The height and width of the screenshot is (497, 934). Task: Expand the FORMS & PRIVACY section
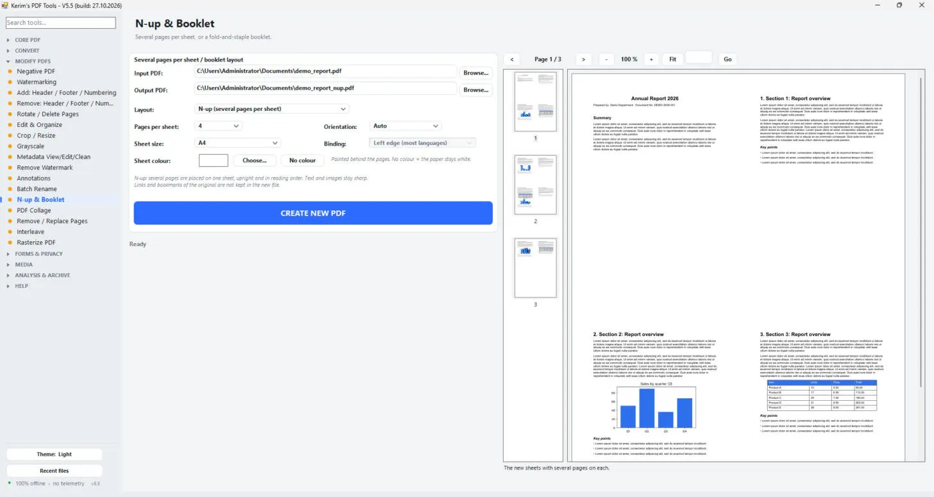pyautogui.click(x=38, y=254)
